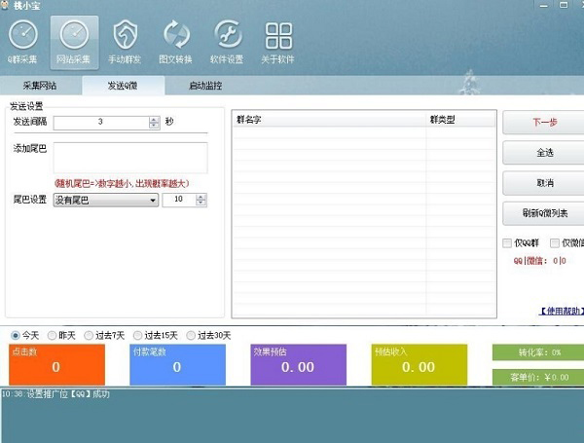Viewport: 584px width, 443px height.
Task: Click the green 转化率 bar
Action: [x=538, y=352]
